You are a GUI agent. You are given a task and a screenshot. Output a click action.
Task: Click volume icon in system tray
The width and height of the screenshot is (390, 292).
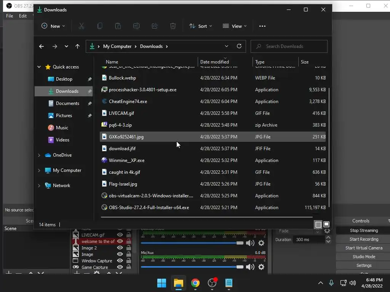[352, 283]
